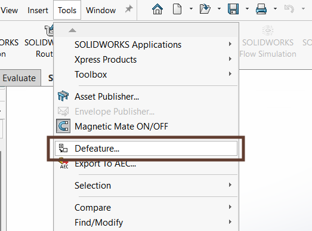Toggle Magnetic Mate ON/OFF

coord(146,127)
